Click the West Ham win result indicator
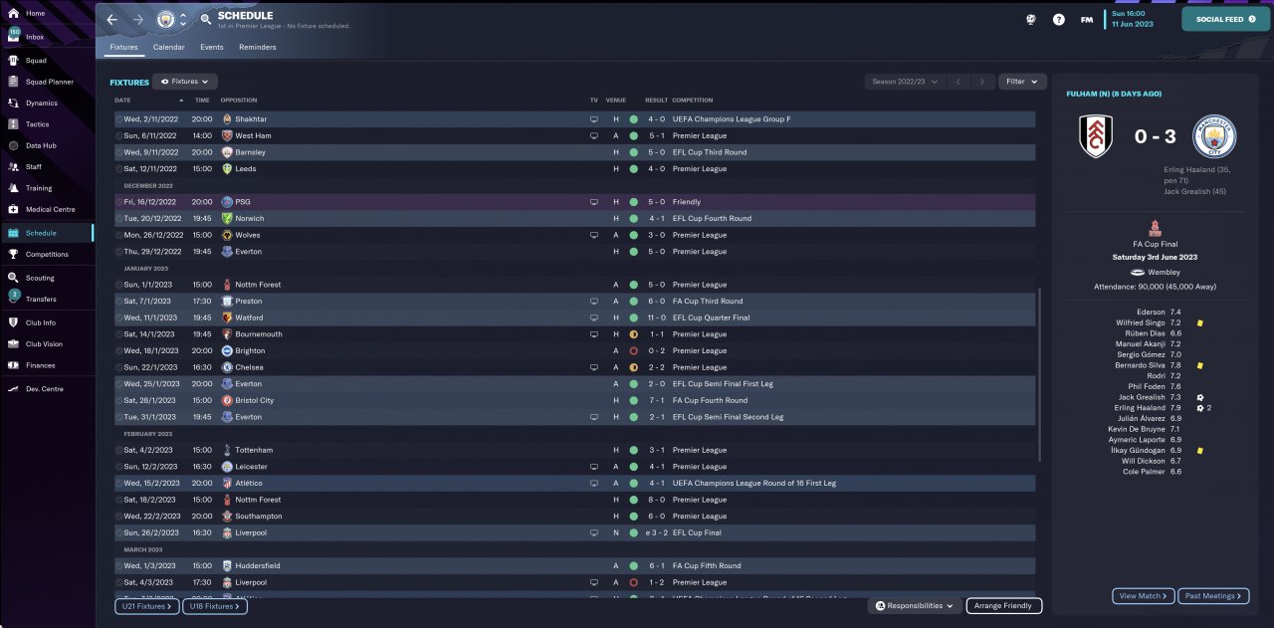This screenshot has width=1274, height=628. (x=633, y=135)
